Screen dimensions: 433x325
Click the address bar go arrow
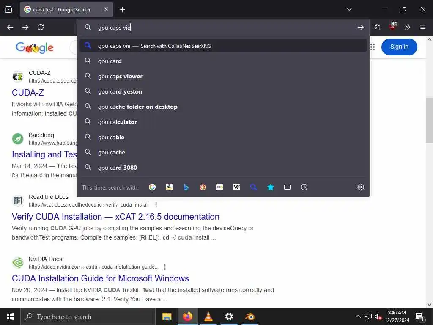pyautogui.click(x=360, y=27)
